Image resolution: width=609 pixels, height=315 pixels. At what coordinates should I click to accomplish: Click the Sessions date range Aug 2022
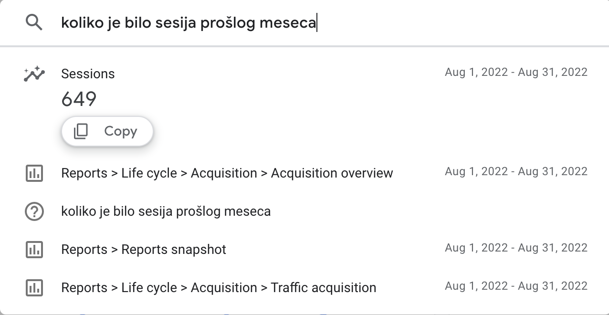tap(516, 72)
